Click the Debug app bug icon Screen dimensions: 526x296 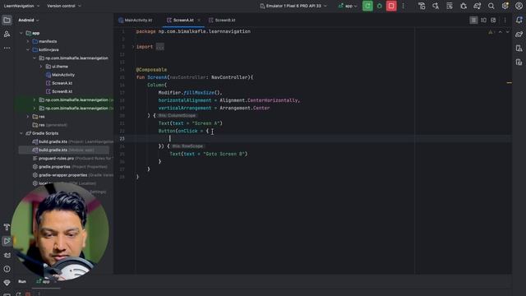click(x=380, y=6)
